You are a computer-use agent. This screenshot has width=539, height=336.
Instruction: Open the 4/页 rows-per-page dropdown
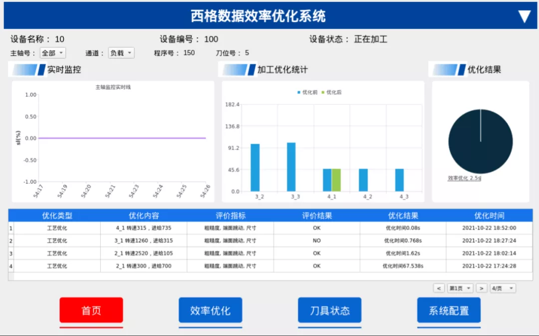click(503, 288)
